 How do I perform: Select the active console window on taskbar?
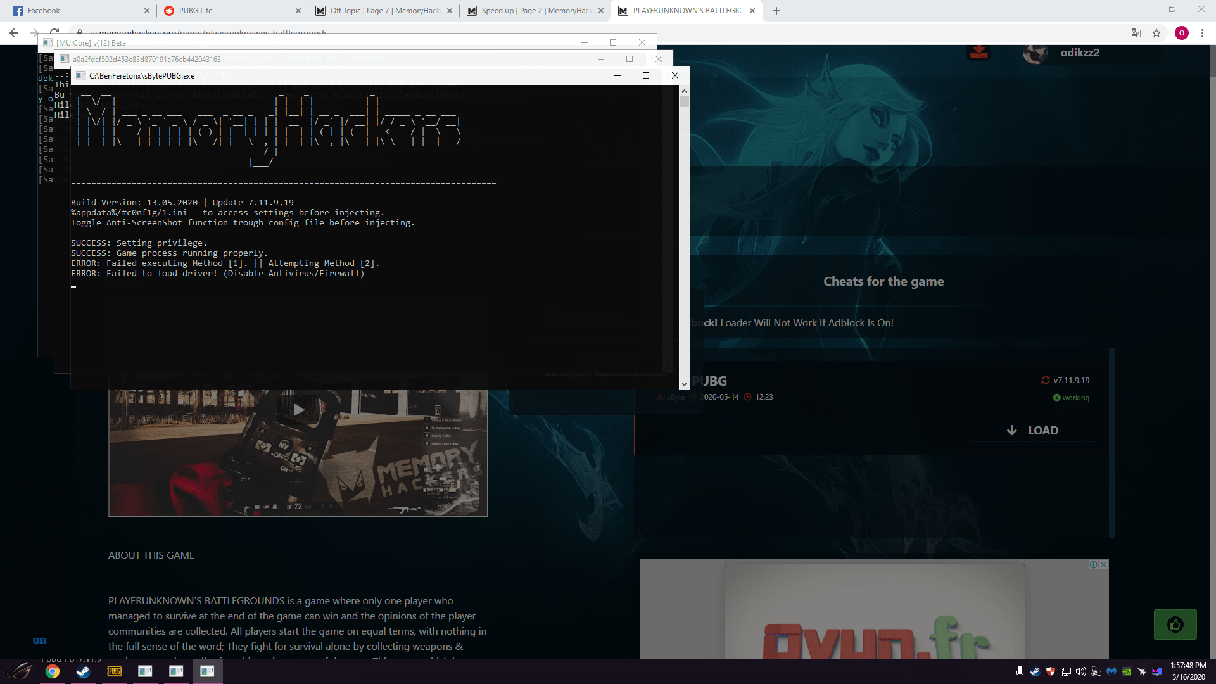click(207, 671)
